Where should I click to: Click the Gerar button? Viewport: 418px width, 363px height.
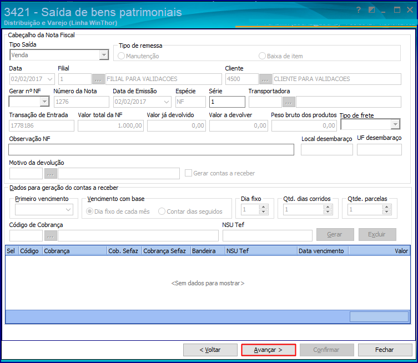point(335,235)
